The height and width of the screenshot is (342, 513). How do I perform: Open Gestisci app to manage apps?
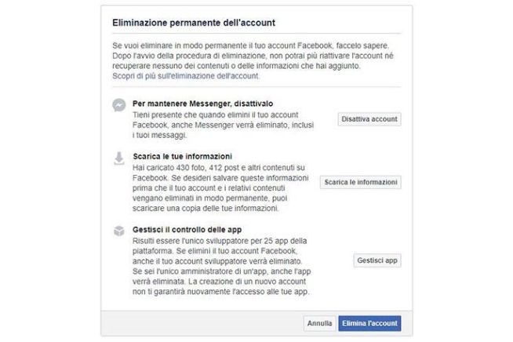[377, 260]
